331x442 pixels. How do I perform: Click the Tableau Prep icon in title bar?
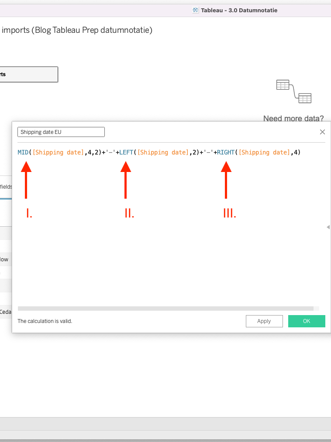196,10
